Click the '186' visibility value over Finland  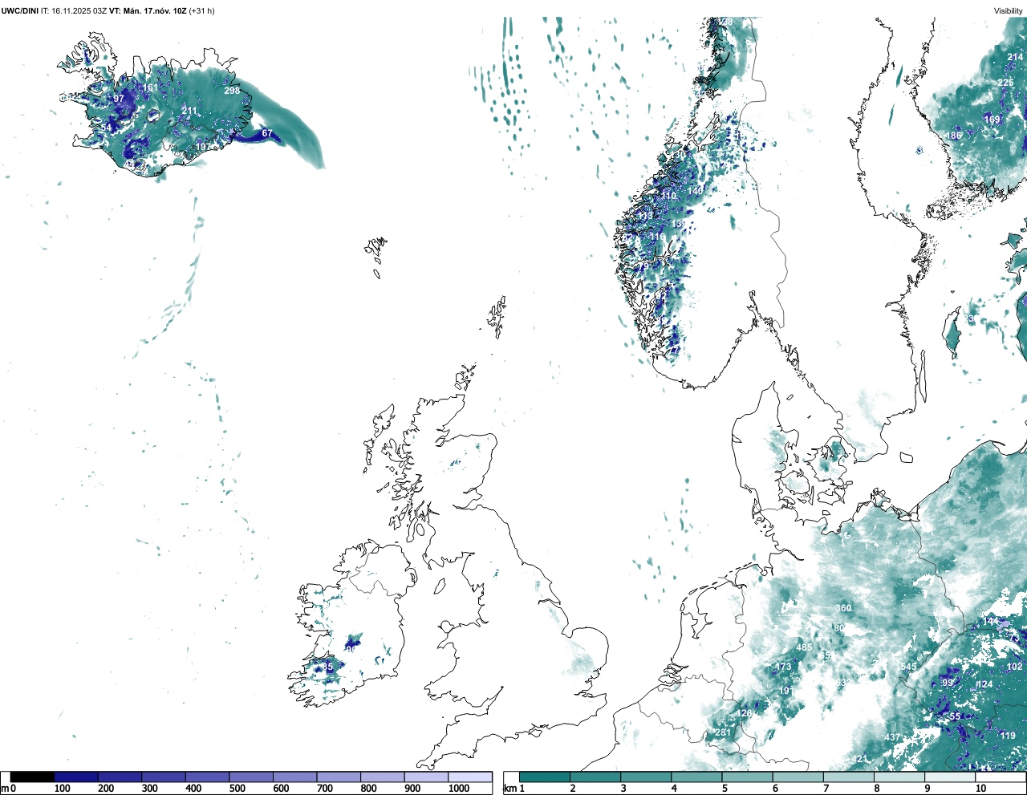click(953, 136)
